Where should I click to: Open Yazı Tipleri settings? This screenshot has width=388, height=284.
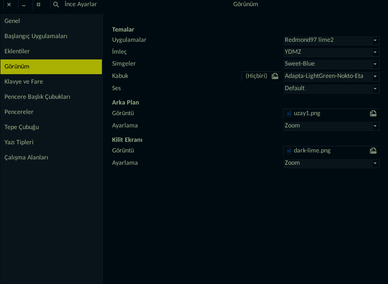click(x=51, y=142)
